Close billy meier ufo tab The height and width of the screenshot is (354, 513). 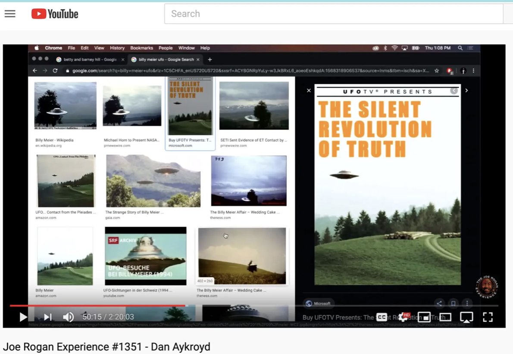[198, 60]
